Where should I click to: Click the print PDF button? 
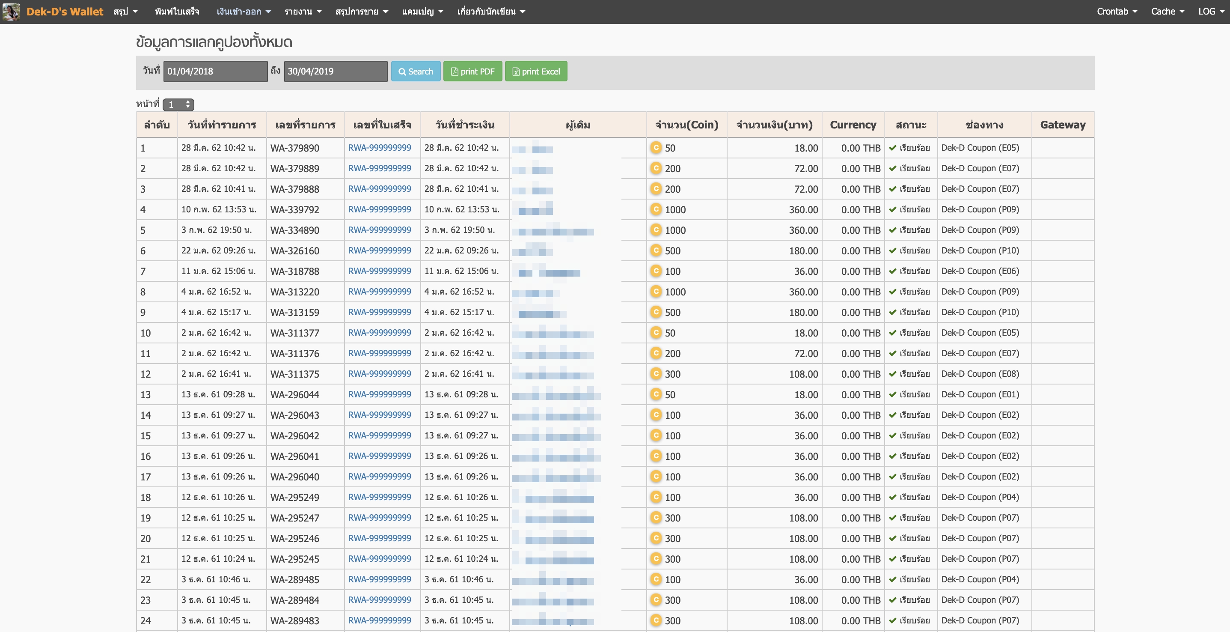click(x=472, y=71)
